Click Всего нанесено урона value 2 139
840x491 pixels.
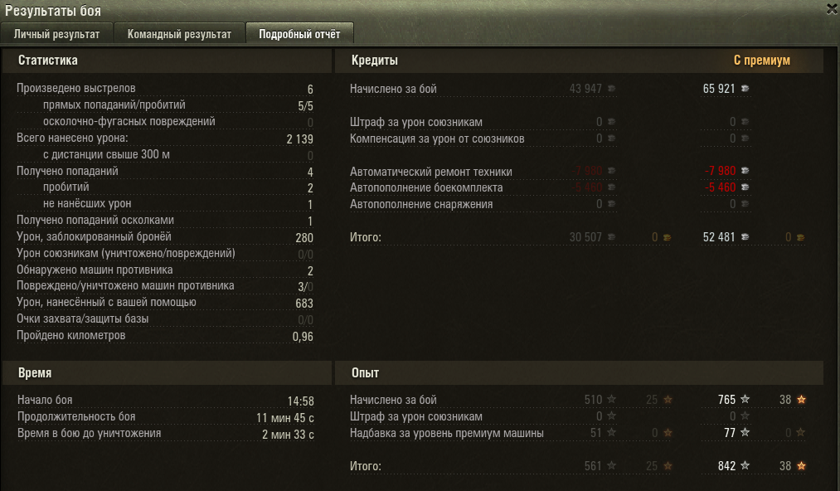(299, 139)
